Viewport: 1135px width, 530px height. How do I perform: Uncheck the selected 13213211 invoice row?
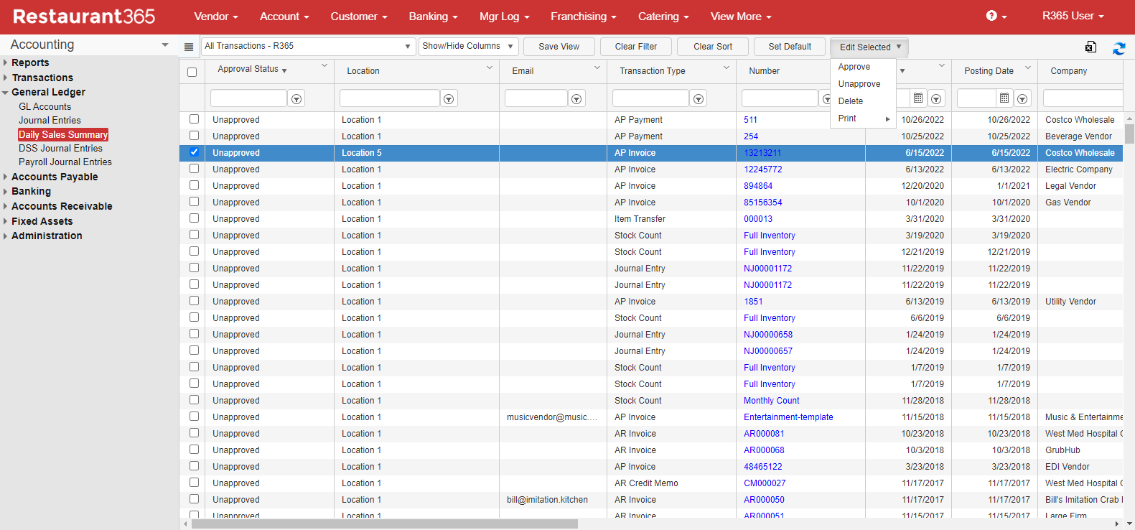[x=194, y=152]
